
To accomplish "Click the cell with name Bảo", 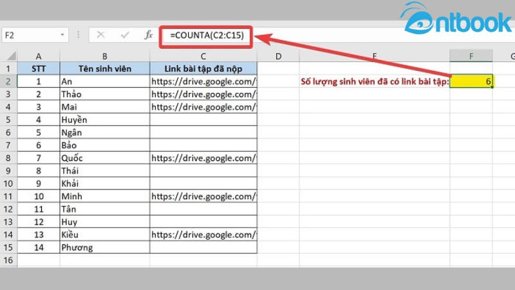I will [x=105, y=146].
